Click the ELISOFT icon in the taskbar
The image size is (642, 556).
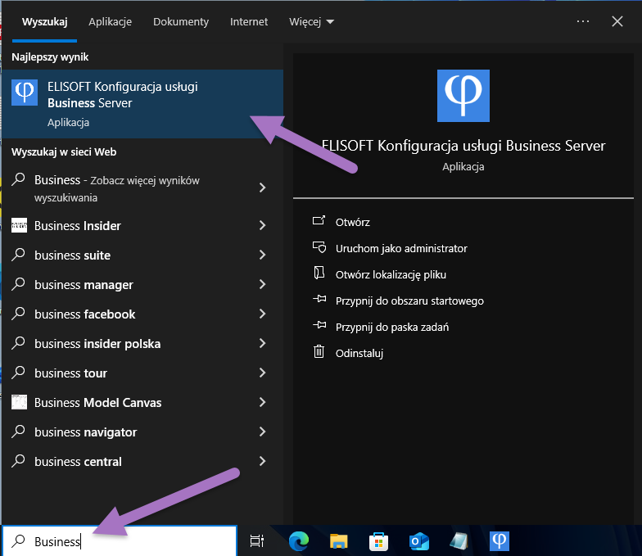500,540
